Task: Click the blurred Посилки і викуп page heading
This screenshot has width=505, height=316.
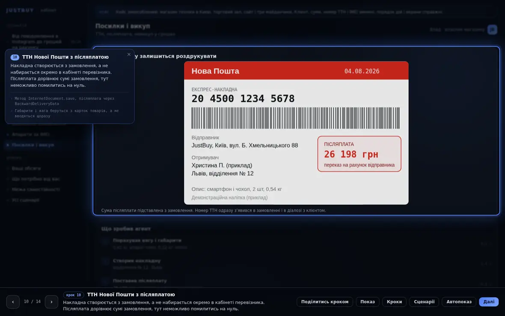Action: pos(123,26)
